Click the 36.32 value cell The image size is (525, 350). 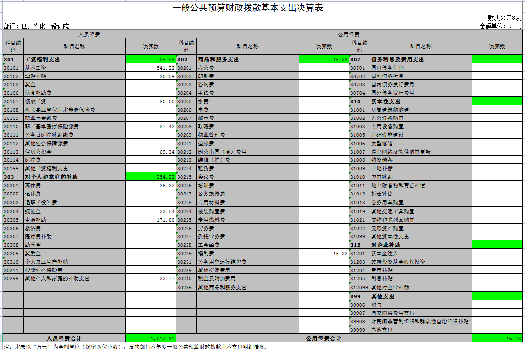(150, 185)
